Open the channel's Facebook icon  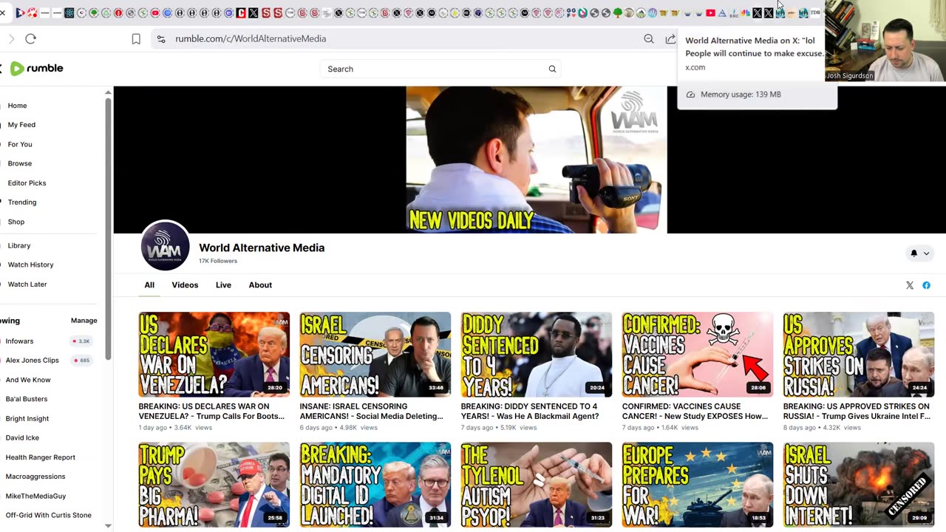[926, 285]
